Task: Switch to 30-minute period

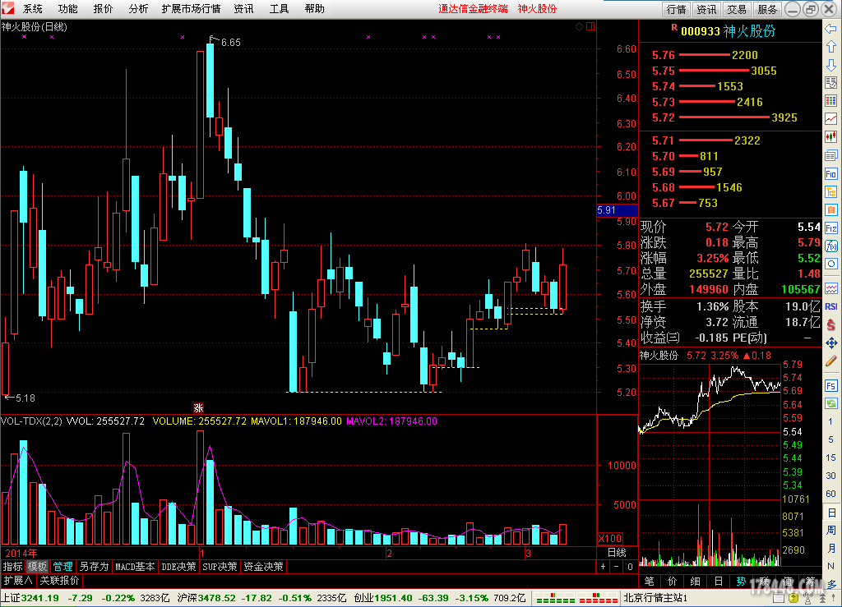Action: coord(830,476)
